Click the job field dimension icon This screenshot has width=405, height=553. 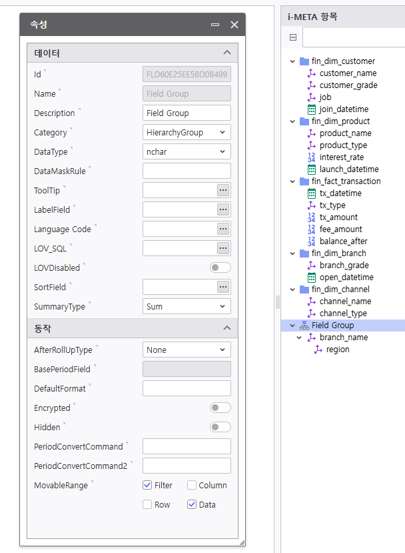(312, 97)
